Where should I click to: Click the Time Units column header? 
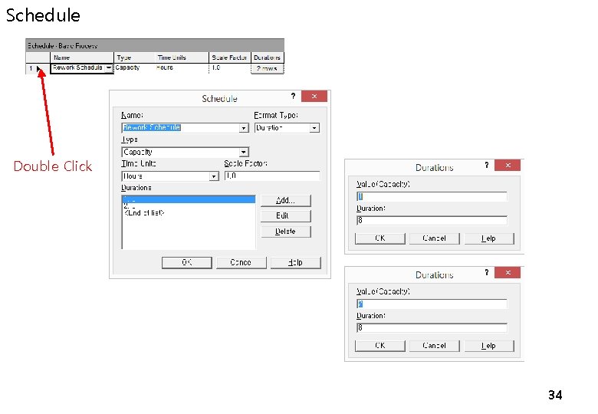(182, 58)
